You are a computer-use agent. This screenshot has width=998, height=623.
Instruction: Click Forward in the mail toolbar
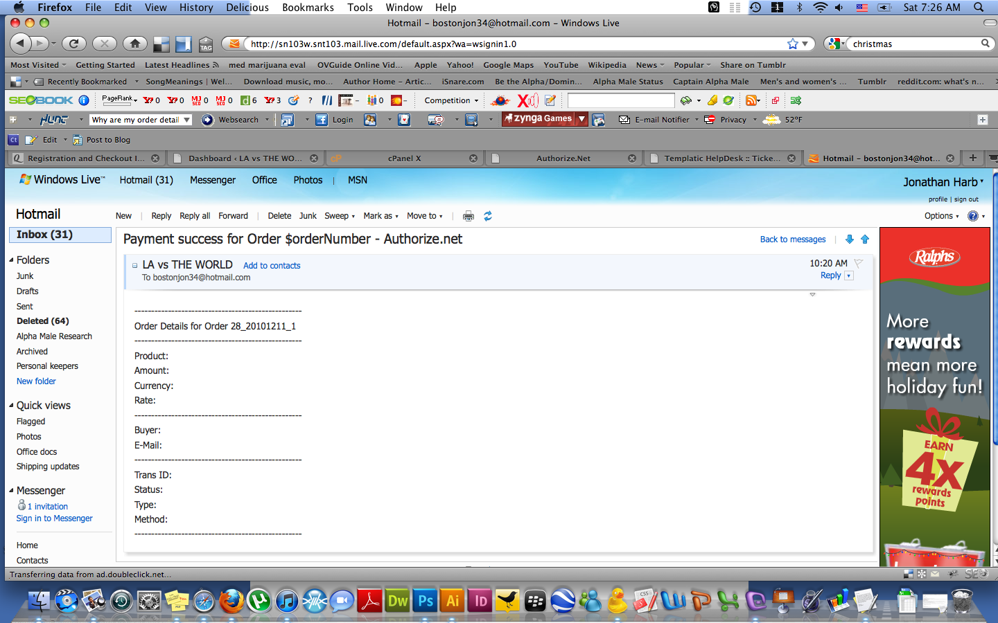pos(233,216)
